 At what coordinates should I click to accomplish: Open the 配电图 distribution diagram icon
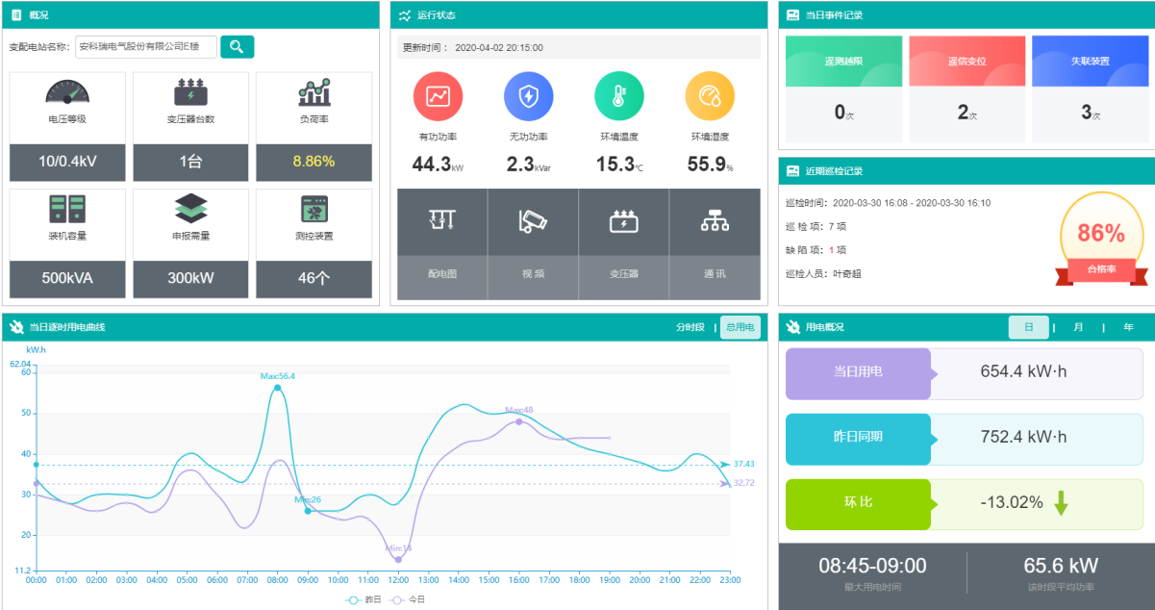click(x=442, y=222)
